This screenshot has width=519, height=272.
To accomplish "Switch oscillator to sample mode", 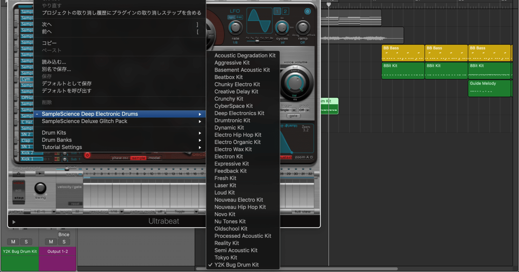I will [138, 158].
